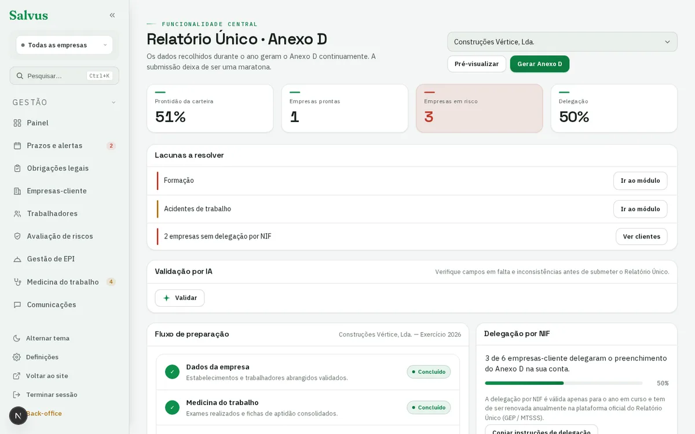Click '2 empresas sem delegação por NIF' text
This screenshot has width=695, height=434.
[218, 237]
